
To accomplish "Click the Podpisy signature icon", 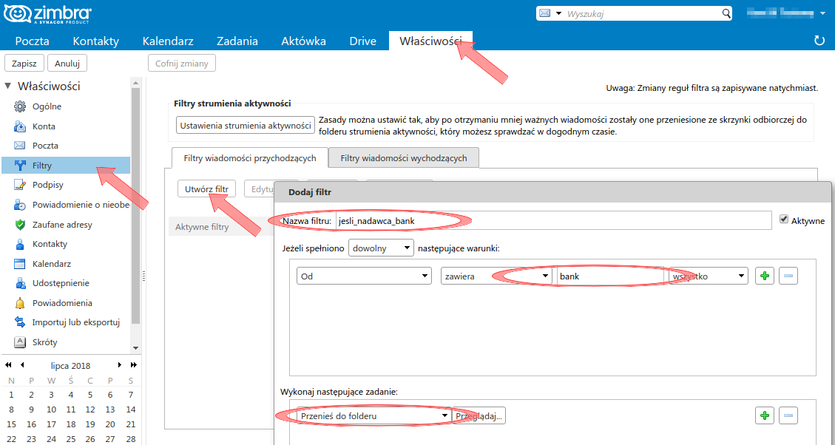I will coord(20,185).
